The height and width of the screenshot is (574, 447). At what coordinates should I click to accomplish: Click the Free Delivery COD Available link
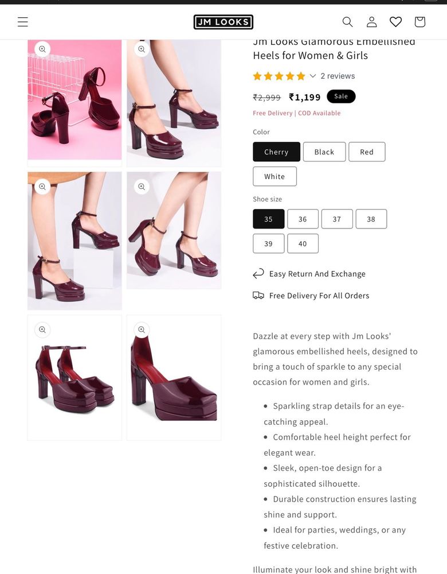[x=297, y=113]
